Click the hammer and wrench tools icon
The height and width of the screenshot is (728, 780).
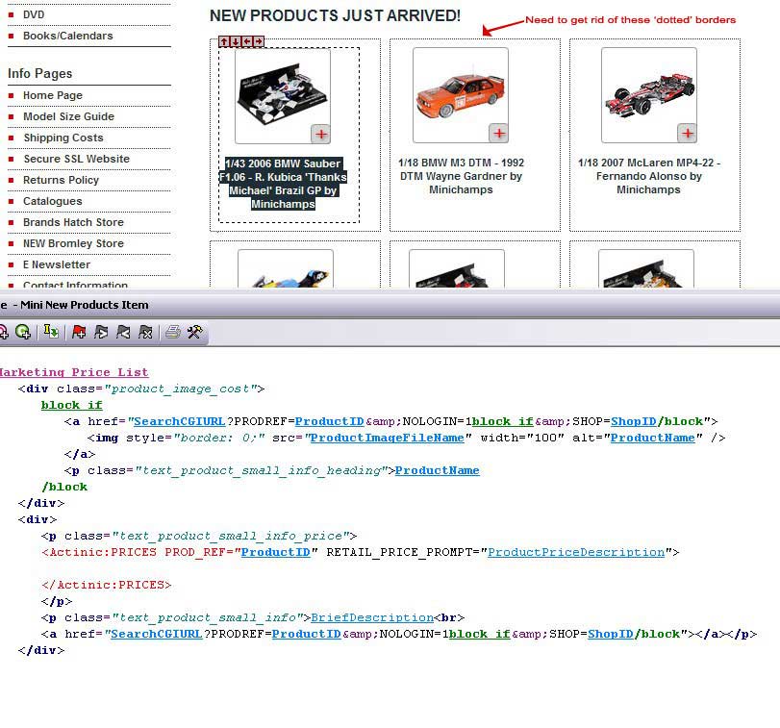(x=194, y=332)
